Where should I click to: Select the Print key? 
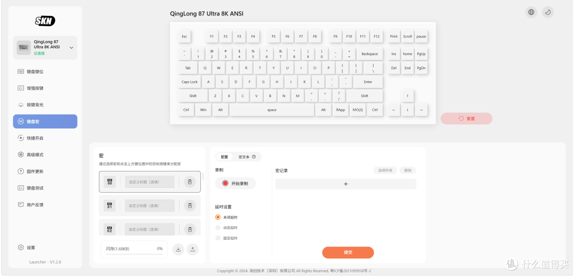[394, 37]
